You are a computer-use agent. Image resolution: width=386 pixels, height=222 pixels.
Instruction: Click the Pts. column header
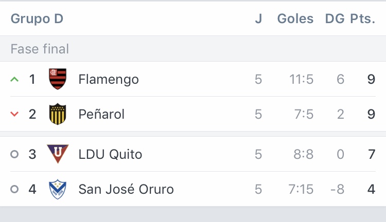pyautogui.click(x=363, y=19)
